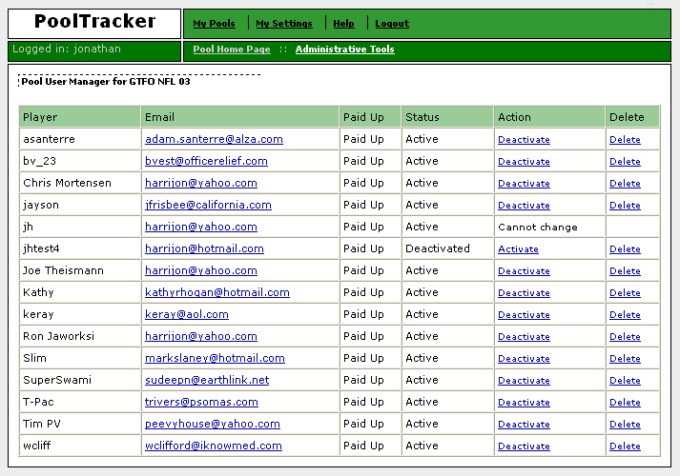The image size is (680, 476).
Task: Click the Help navigation link
Action: [343, 24]
